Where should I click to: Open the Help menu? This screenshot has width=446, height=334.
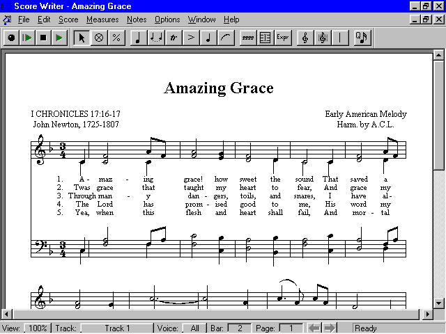(231, 19)
